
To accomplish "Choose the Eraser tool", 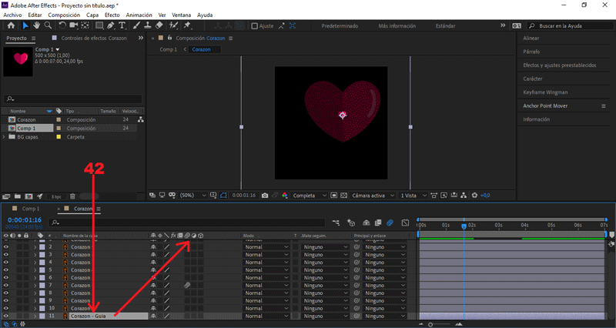I will [160, 25].
